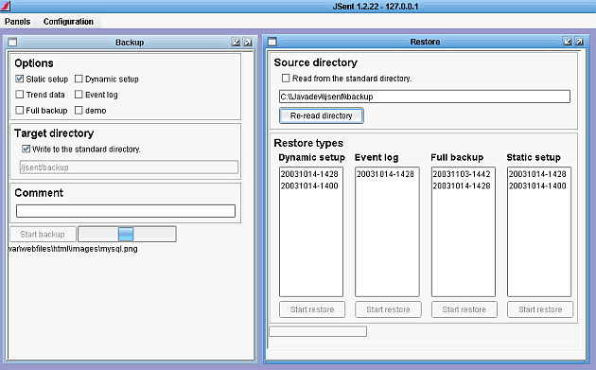The image size is (596, 370).
Task: Click the /jsent/backup target directory field
Action: point(129,167)
